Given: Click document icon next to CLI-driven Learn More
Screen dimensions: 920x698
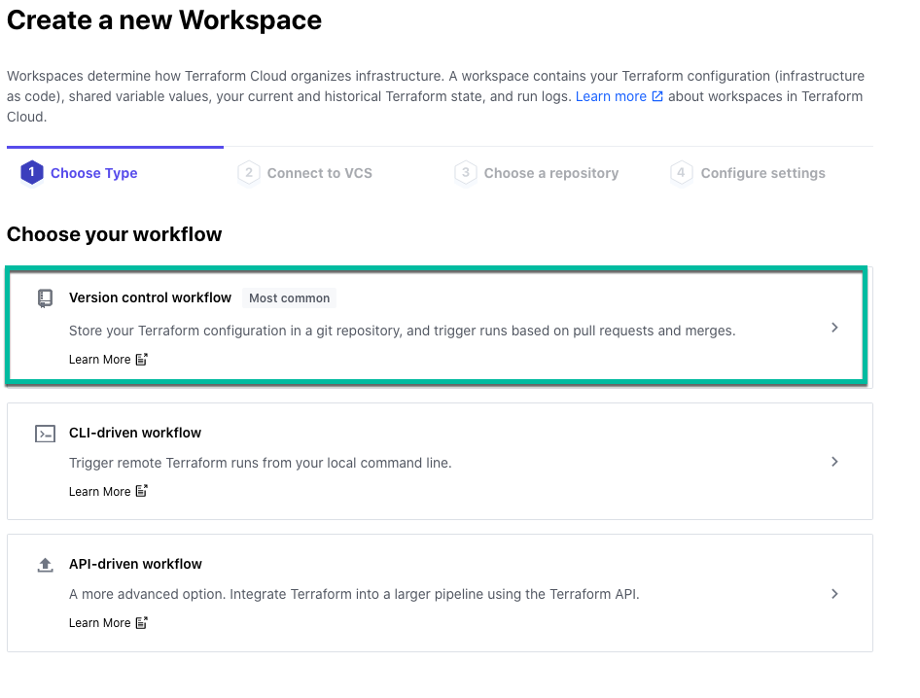Looking at the screenshot, I should 141,491.
